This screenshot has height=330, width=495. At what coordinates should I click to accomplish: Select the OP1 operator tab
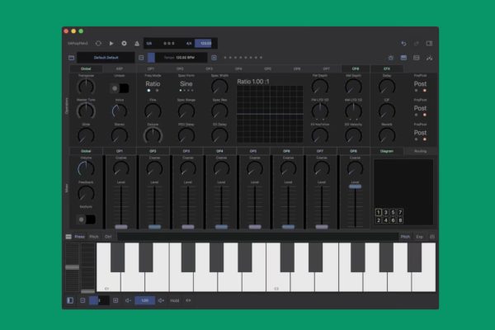[x=151, y=68]
